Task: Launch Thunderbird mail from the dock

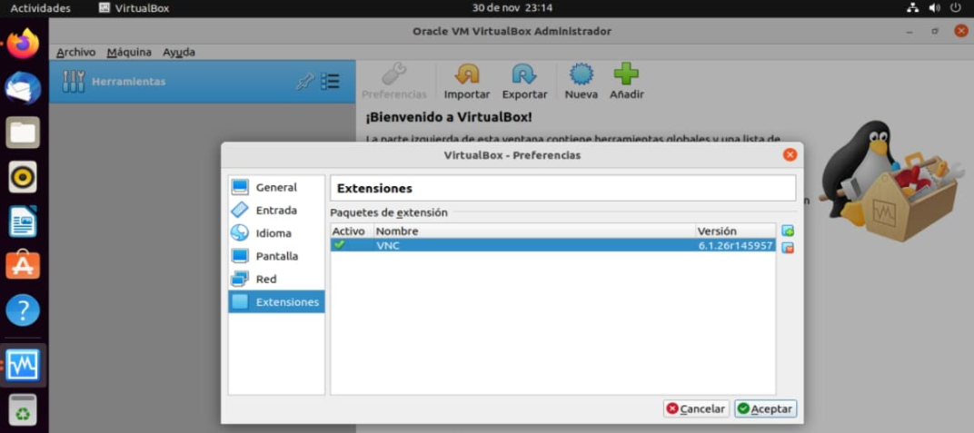Action: pyautogui.click(x=24, y=88)
